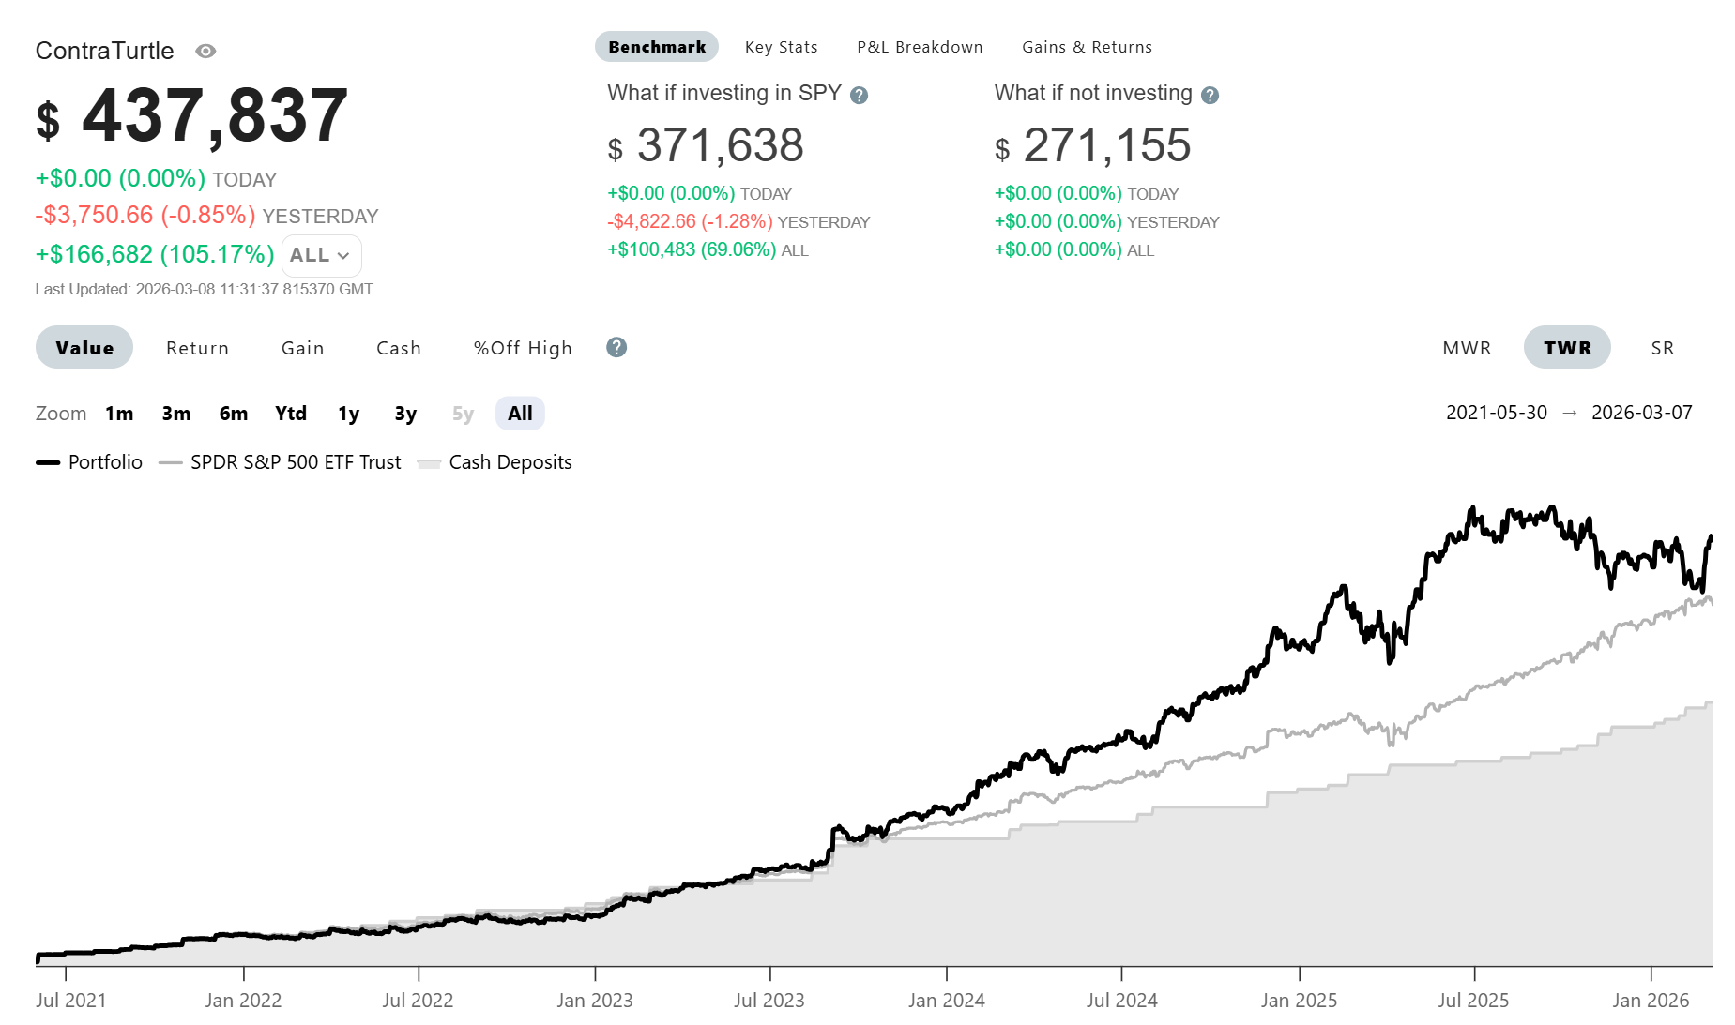The image size is (1735, 1025).
Task: Click the end date 2026-03-07
Action: click(1641, 414)
